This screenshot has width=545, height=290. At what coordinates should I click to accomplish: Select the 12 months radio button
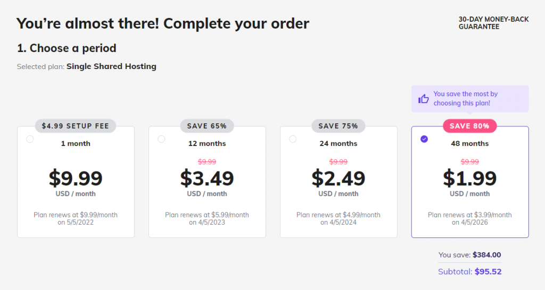[161, 139]
